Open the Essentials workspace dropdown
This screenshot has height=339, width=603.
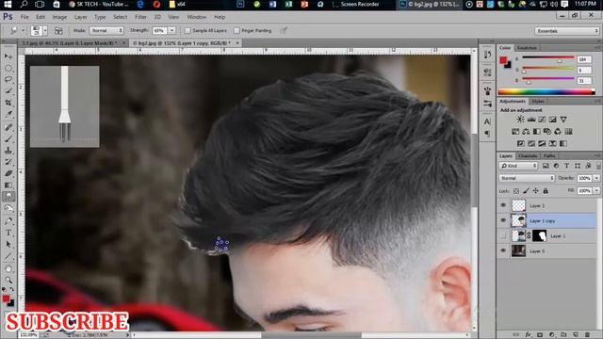567,31
